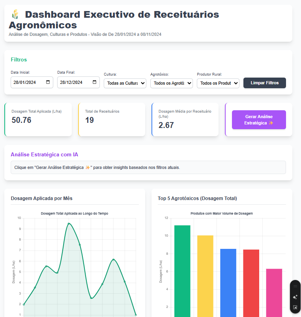Click the select-element icon in floating toolbar
The height and width of the screenshot is (317, 301).
(295, 308)
